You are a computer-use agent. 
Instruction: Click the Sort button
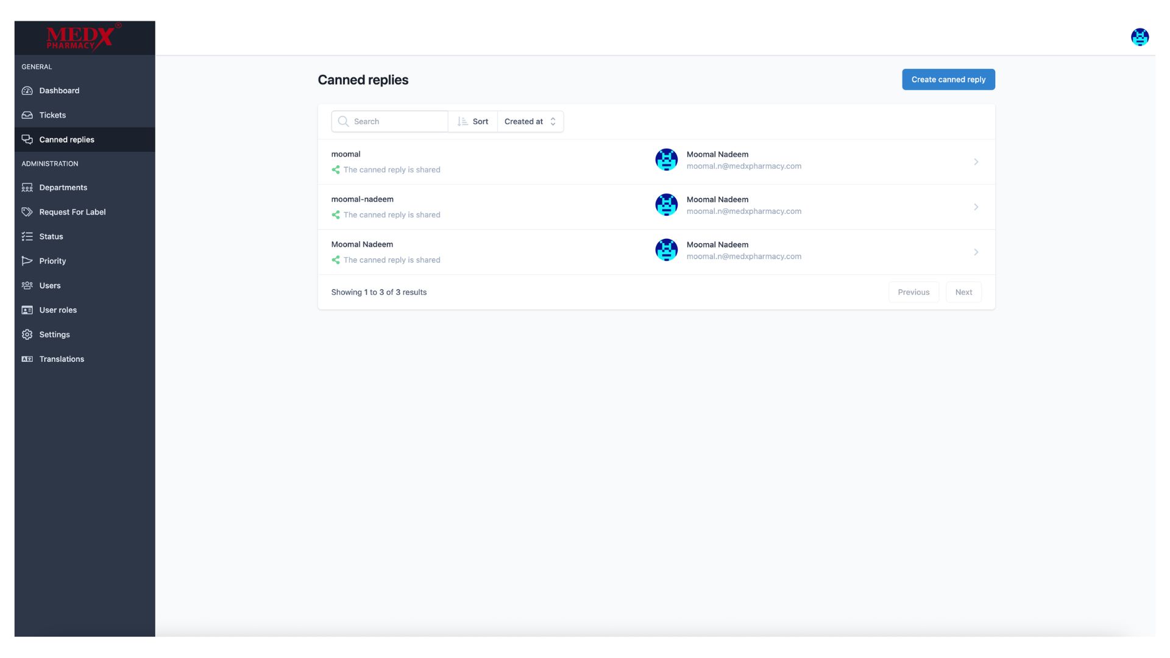point(473,121)
